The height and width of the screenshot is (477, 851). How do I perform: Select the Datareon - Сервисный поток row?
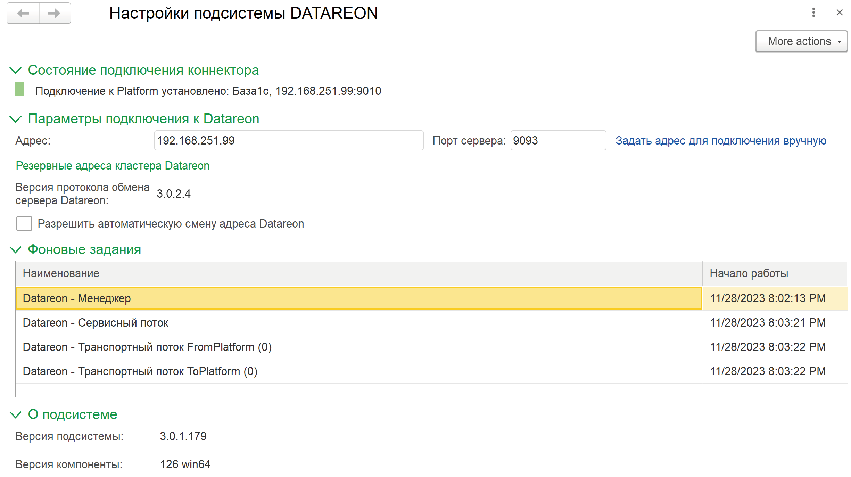tap(358, 323)
